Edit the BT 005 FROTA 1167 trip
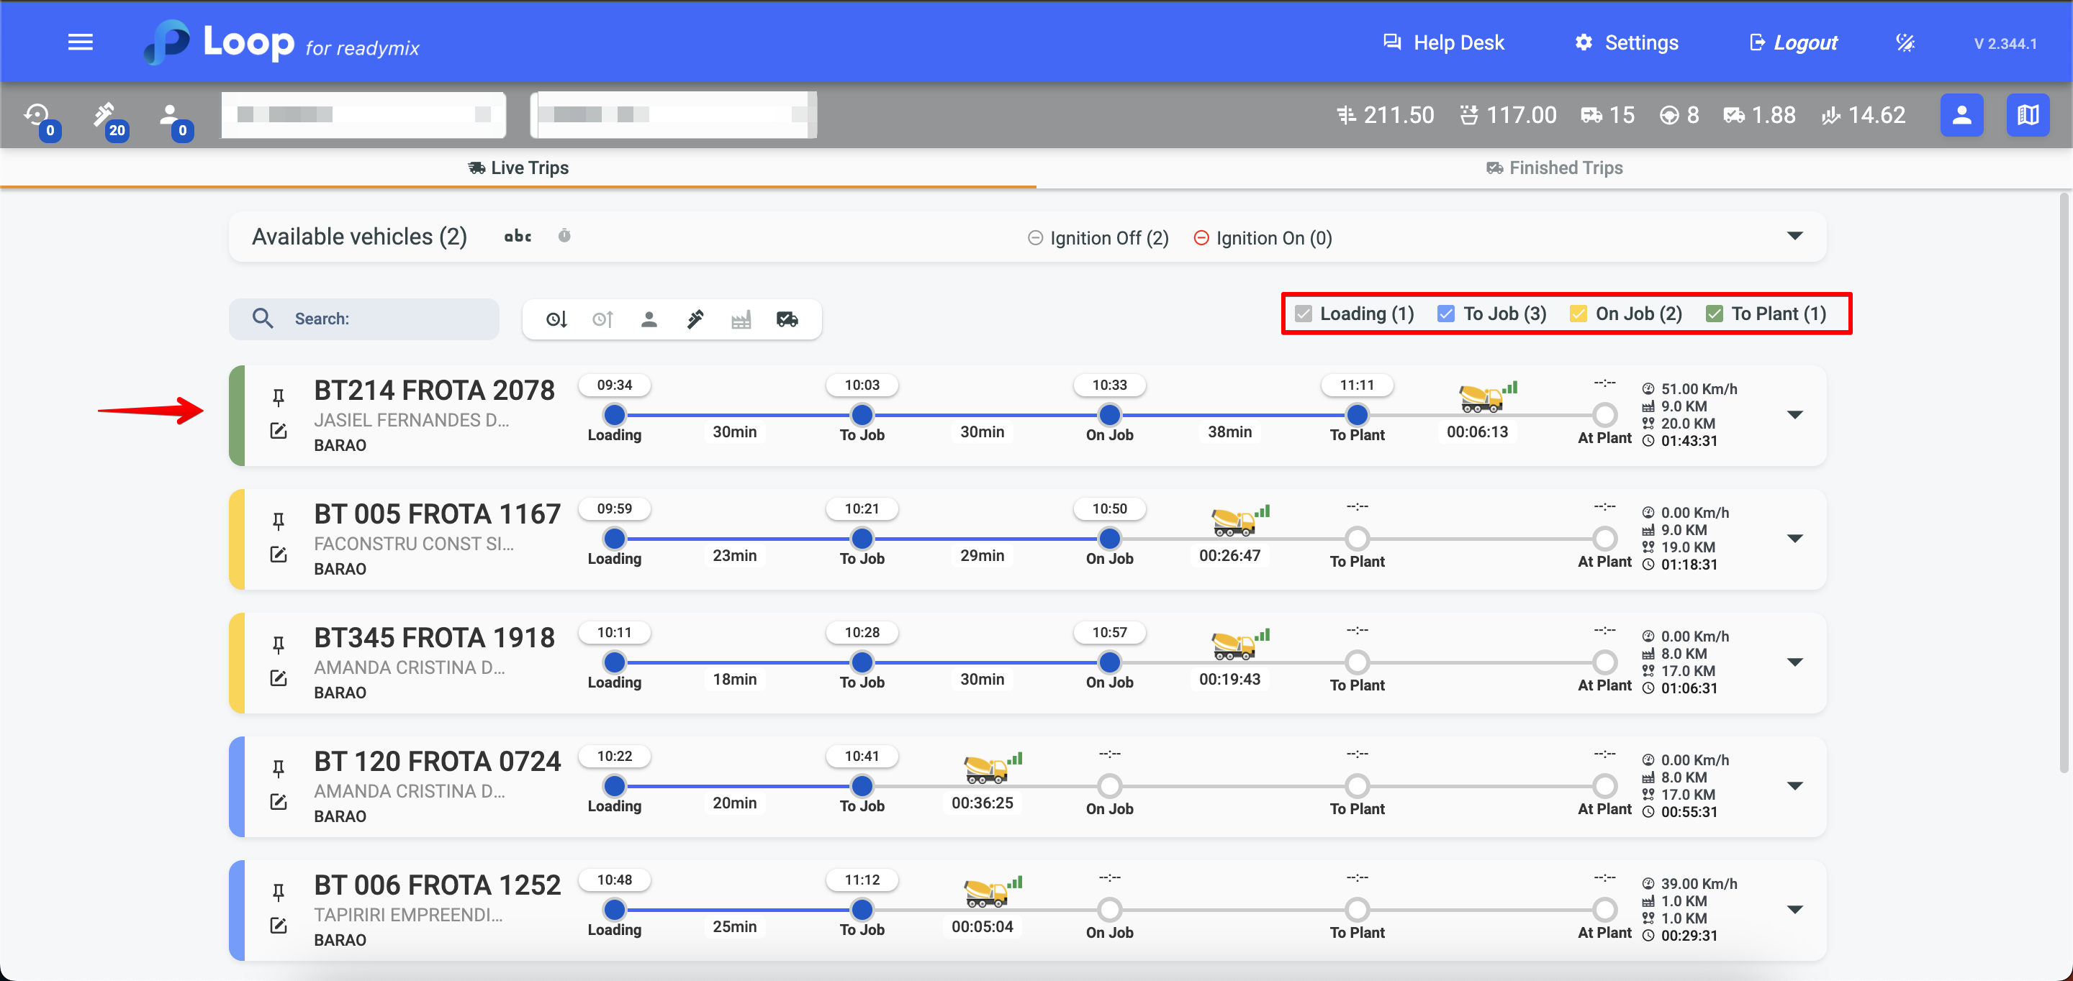The width and height of the screenshot is (2073, 981). pyautogui.click(x=279, y=555)
